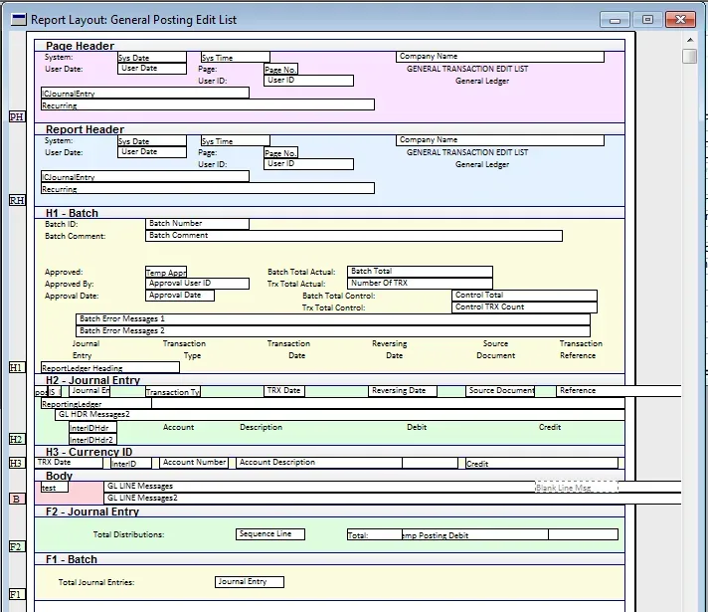Select the B body section marker
This screenshot has height=612, width=708.
point(16,499)
